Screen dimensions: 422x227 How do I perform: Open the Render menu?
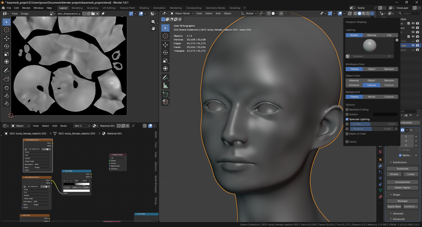tap(26, 8)
